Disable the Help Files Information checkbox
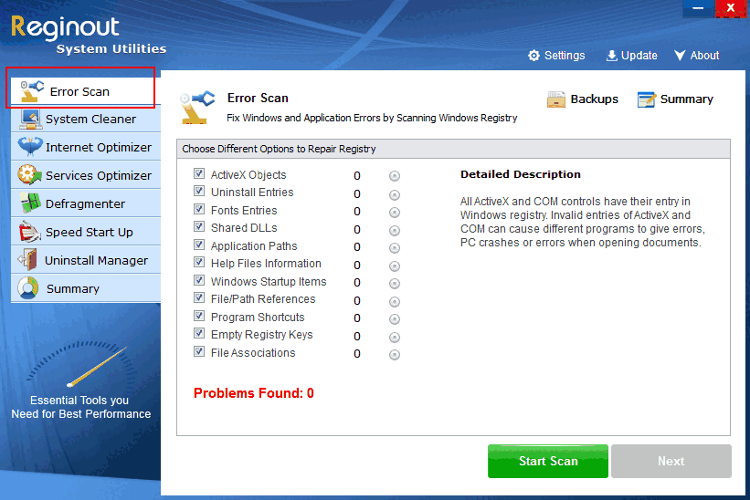 199,262
